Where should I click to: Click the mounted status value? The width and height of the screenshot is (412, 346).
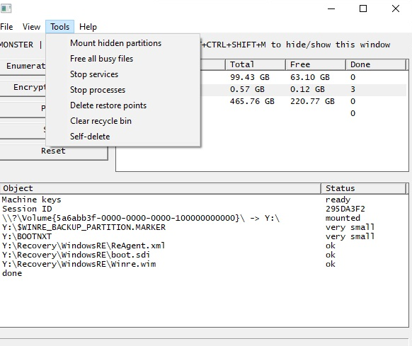(x=343, y=218)
